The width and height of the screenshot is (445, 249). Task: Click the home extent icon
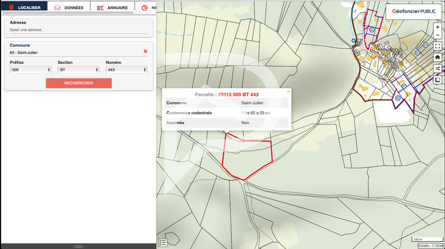[x=437, y=58]
